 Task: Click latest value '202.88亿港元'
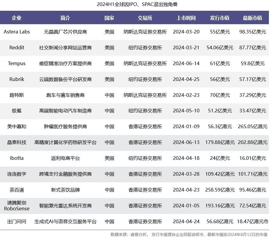(252, 143)
